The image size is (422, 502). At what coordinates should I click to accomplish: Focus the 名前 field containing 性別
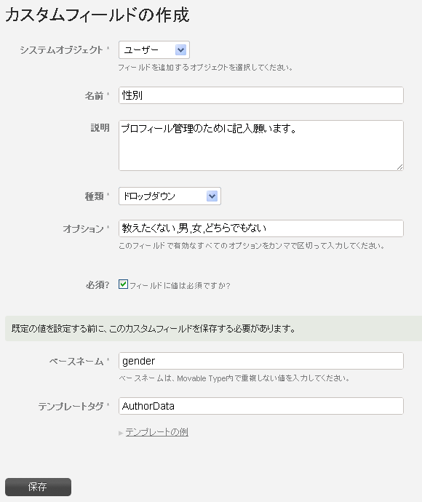tap(261, 95)
